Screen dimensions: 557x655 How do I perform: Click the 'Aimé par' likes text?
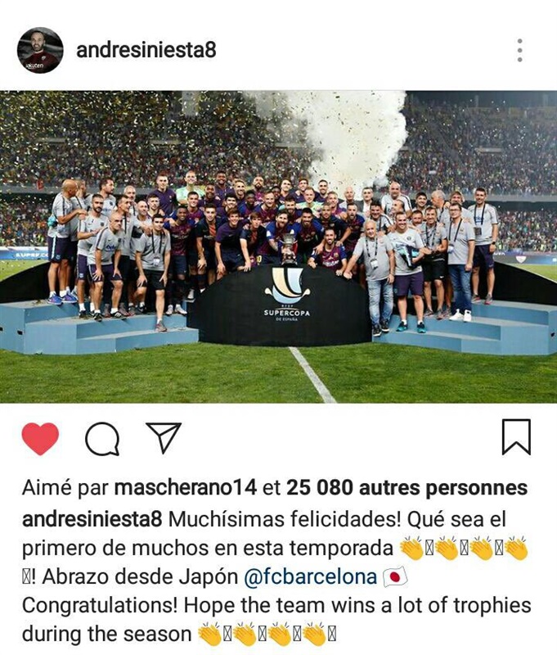click(65, 487)
